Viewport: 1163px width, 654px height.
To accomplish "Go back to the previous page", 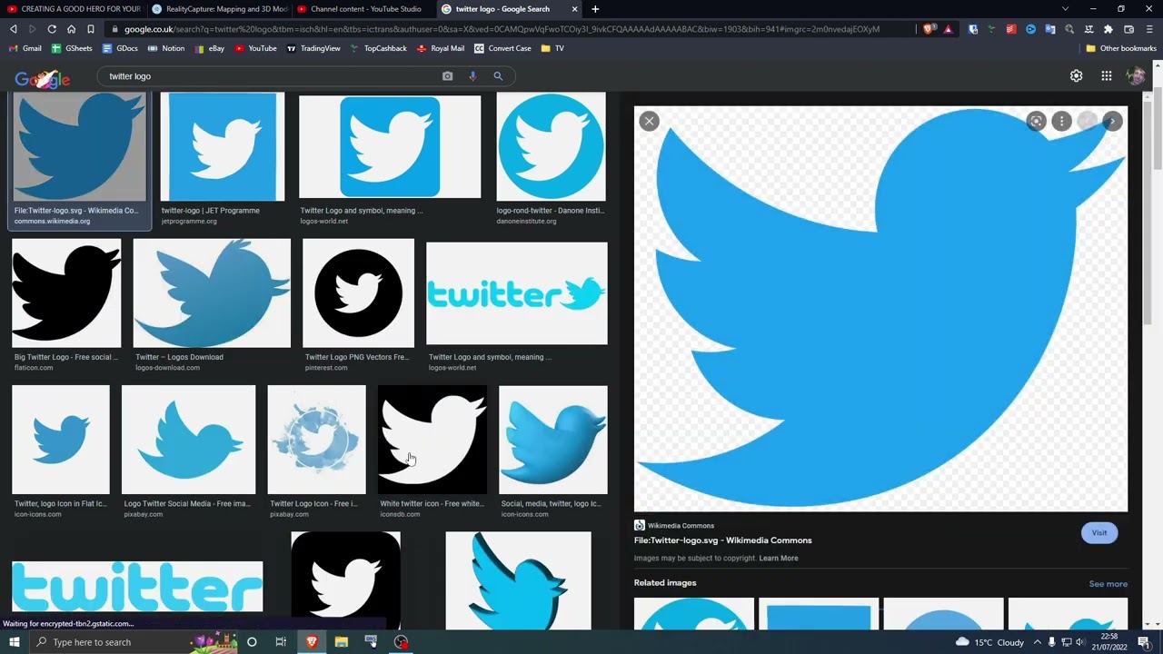I will (x=13, y=29).
